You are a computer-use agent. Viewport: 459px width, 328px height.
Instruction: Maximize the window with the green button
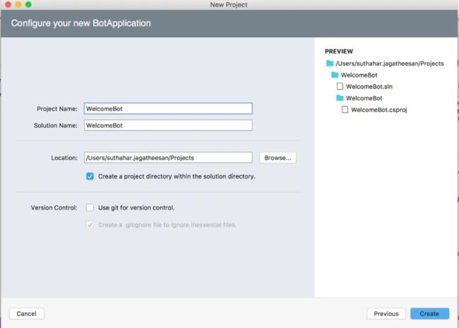(28, 5)
